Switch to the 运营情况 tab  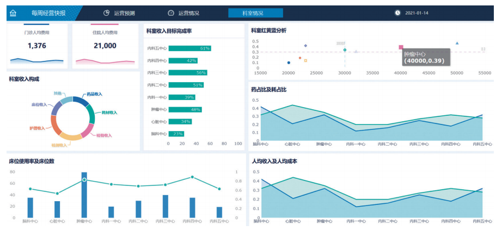click(x=188, y=13)
